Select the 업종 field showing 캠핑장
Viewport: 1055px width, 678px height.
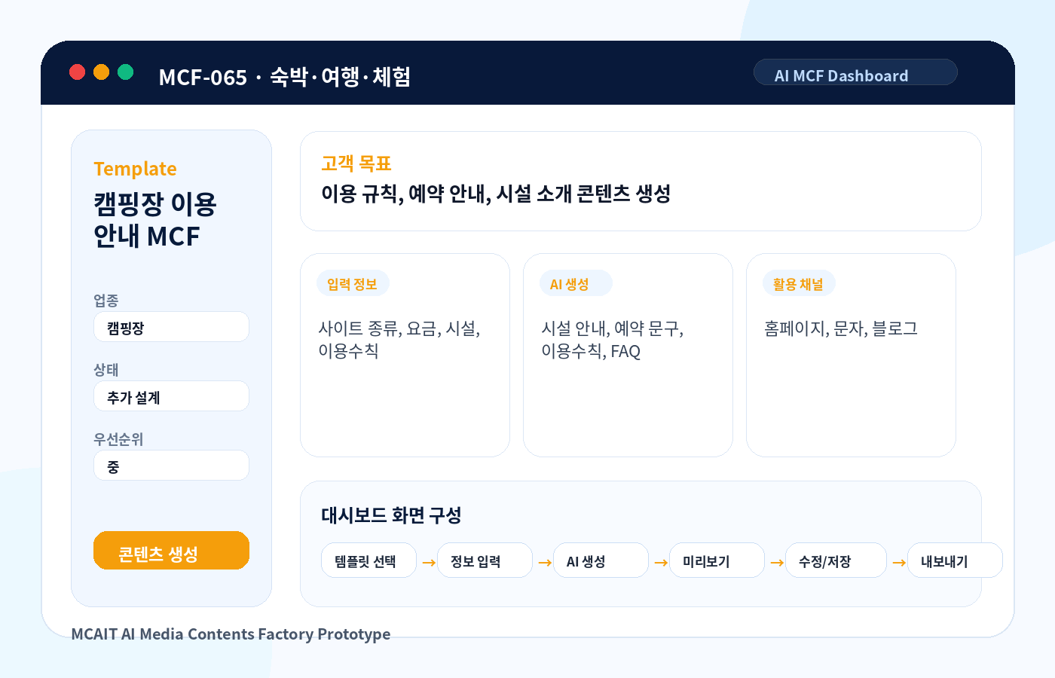tap(171, 327)
